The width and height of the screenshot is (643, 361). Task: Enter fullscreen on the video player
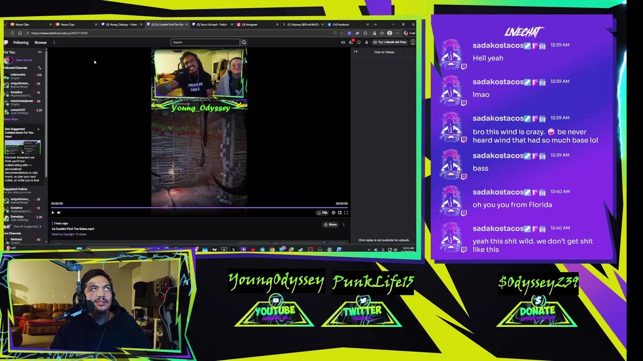[346, 213]
